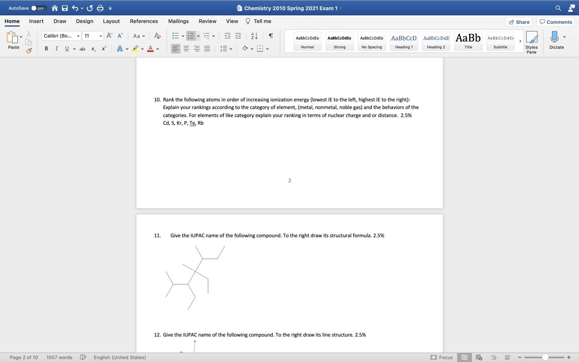Toggle paragraph marks display

[x=270, y=36]
